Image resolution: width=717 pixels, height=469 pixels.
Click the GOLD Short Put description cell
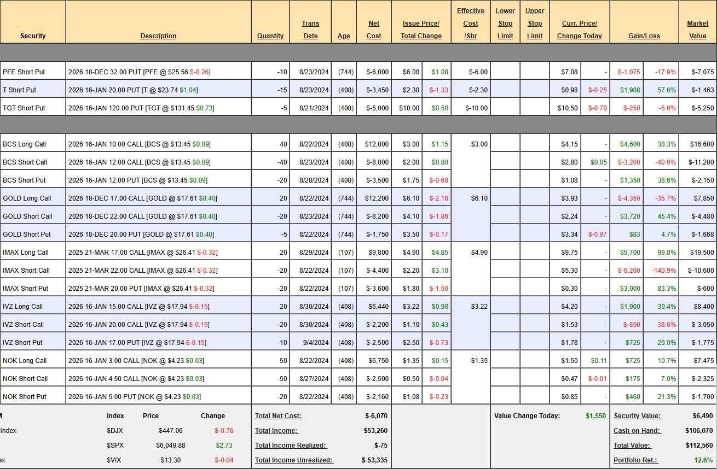point(141,234)
